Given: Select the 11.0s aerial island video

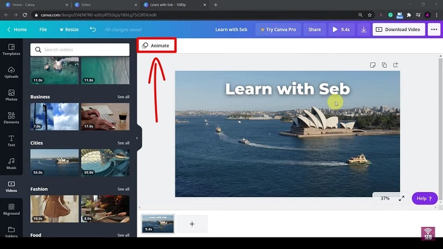Looking at the screenshot, I should click(54, 70).
